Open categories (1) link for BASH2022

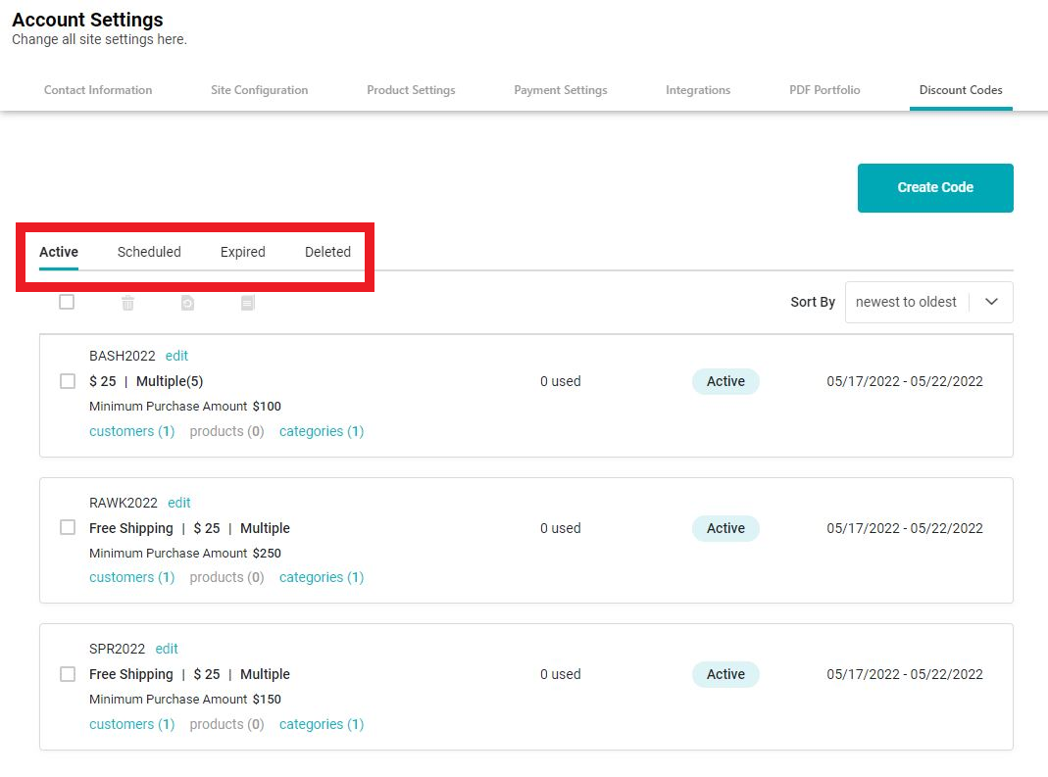tap(322, 431)
